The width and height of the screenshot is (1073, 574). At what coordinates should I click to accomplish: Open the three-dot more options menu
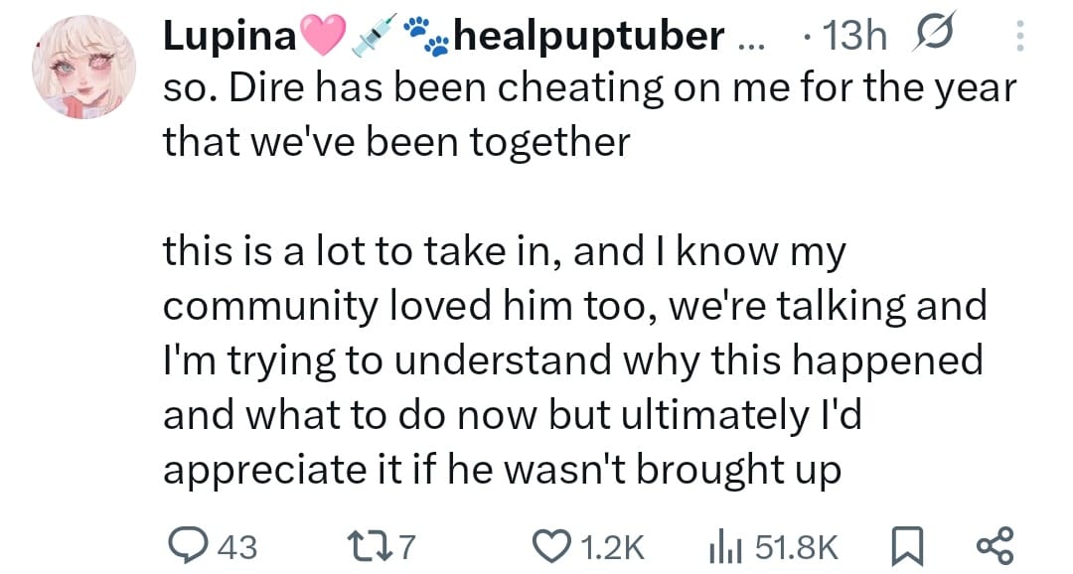click(x=1019, y=37)
